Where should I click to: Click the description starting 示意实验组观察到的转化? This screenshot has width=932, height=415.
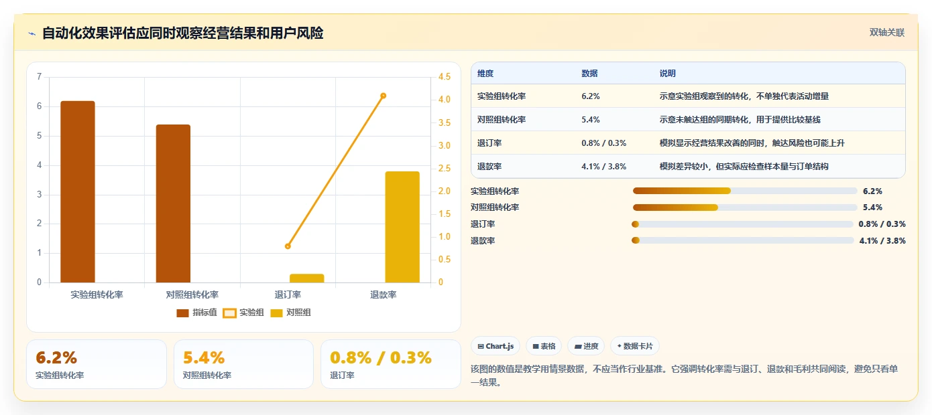744,96
